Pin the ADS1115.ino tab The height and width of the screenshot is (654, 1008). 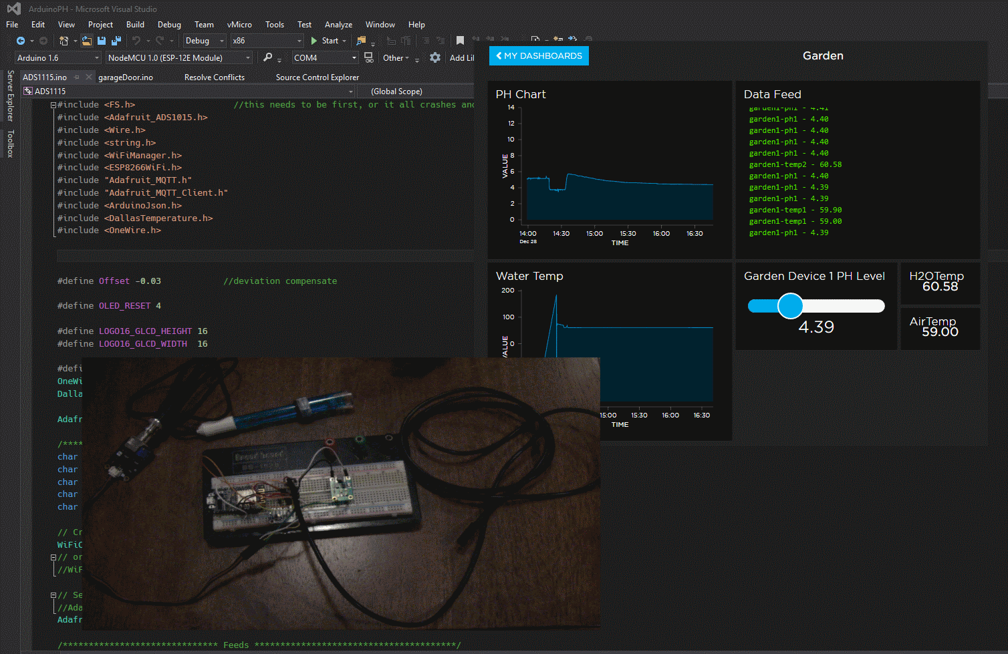coord(77,77)
